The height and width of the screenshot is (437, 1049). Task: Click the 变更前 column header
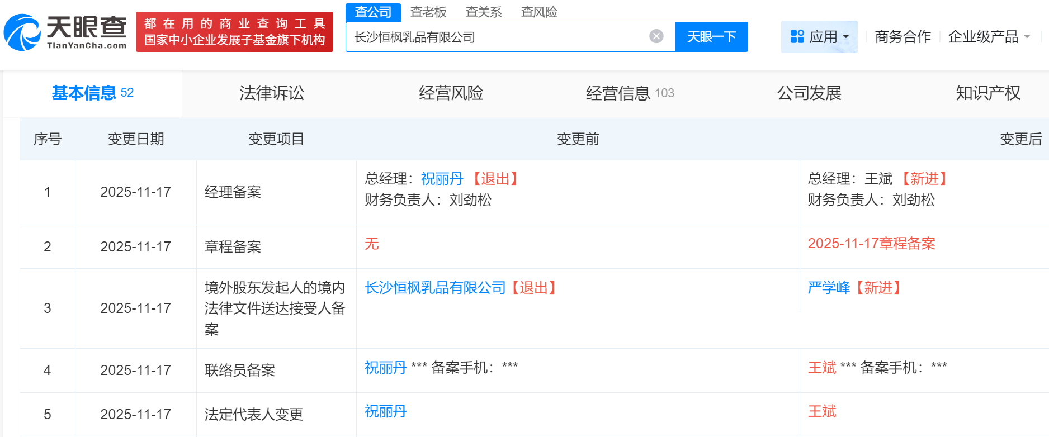[x=578, y=139]
